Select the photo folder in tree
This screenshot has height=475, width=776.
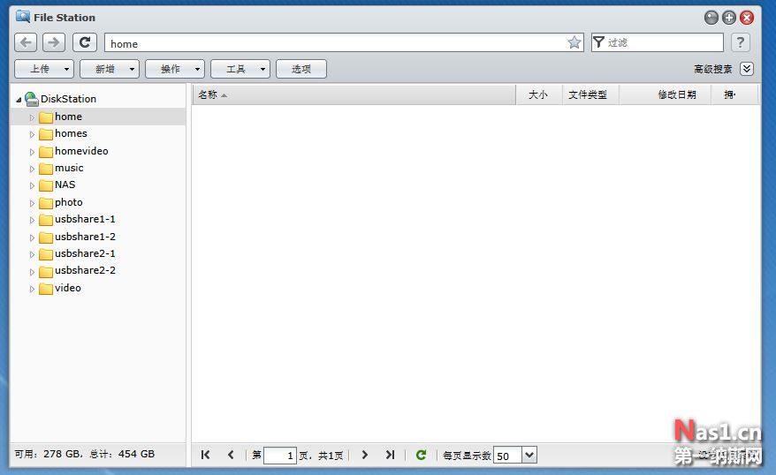point(68,202)
